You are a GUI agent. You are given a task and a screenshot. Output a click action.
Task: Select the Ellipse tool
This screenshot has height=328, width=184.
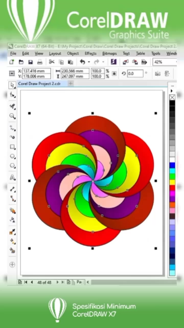coord(12,156)
